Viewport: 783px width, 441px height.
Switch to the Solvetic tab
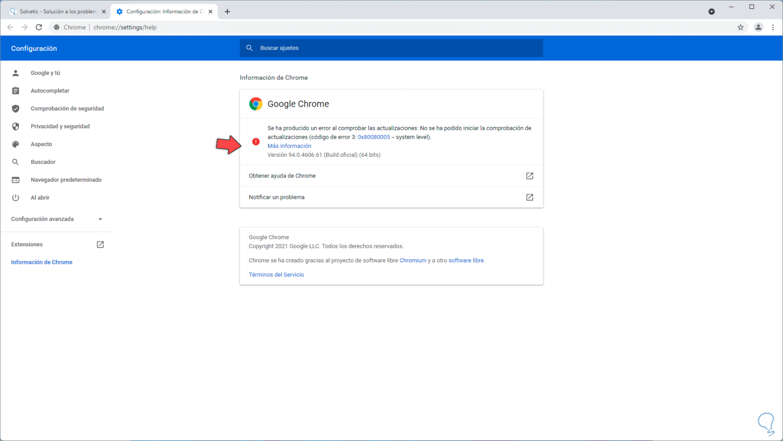[57, 11]
